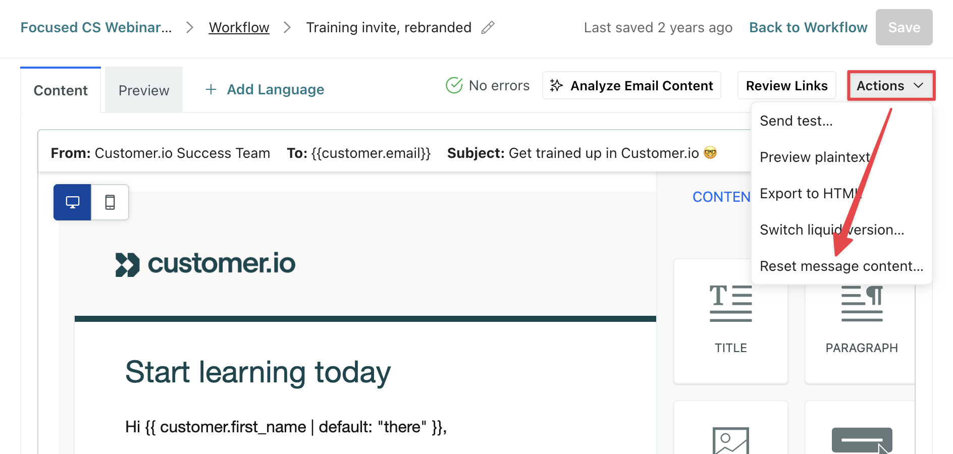The image size is (953, 454).
Task: Toggle to the Preview tab
Action: (x=143, y=90)
